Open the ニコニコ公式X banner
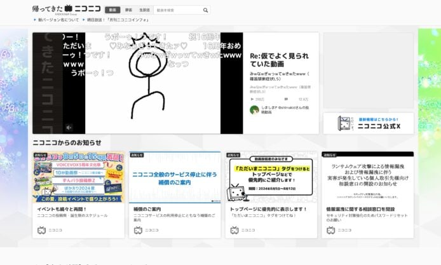The image size is (441, 265). coord(368,123)
